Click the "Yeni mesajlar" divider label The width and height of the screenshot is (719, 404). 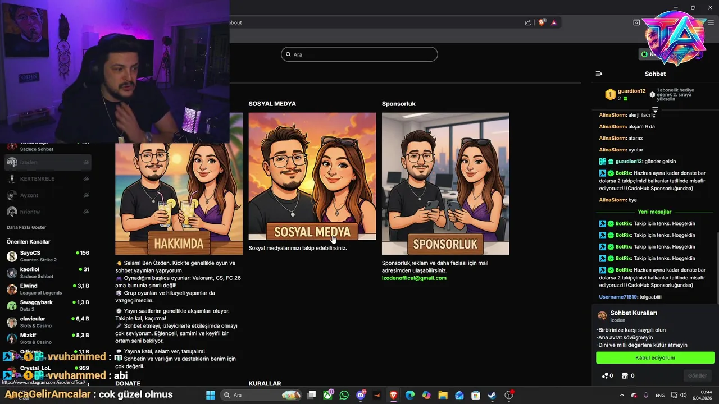point(654,212)
